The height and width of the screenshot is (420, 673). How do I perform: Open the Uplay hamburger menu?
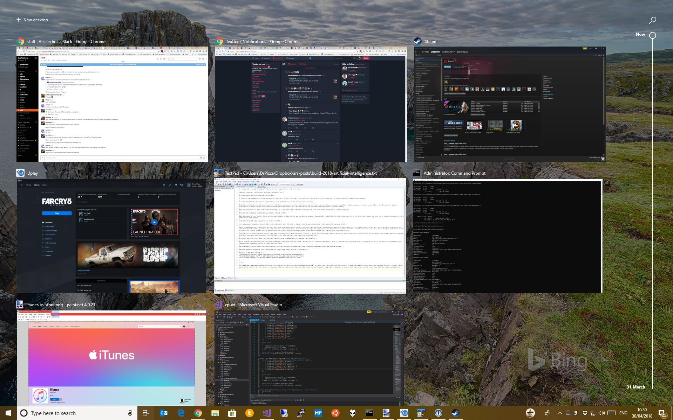coord(21,185)
